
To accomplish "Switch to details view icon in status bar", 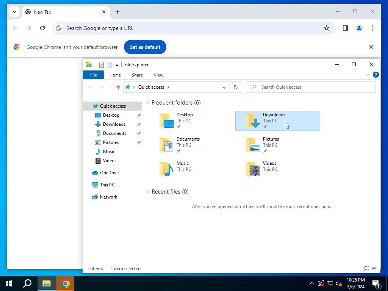I will [x=366, y=268].
